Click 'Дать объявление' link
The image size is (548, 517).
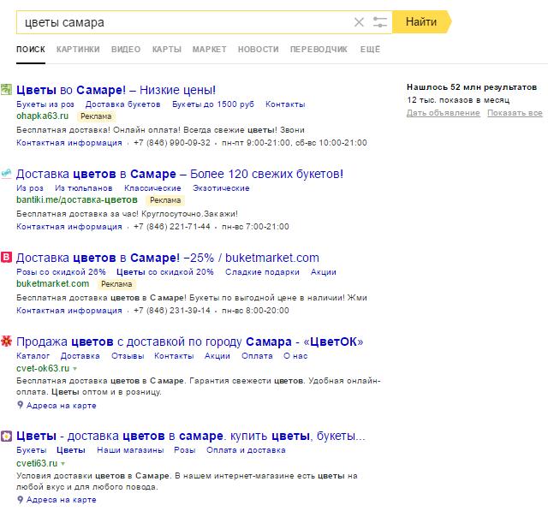coord(444,113)
